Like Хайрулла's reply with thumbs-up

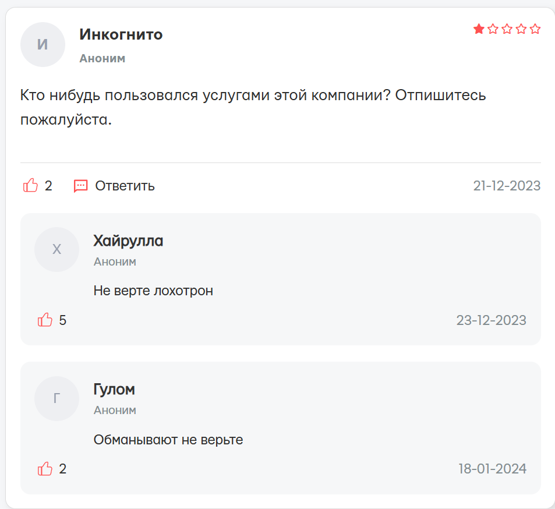[x=45, y=320]
